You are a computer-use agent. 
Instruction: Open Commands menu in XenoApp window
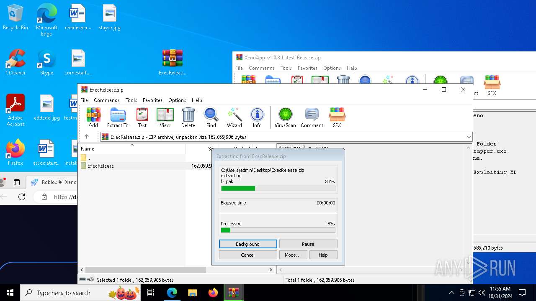pos(262,68)
